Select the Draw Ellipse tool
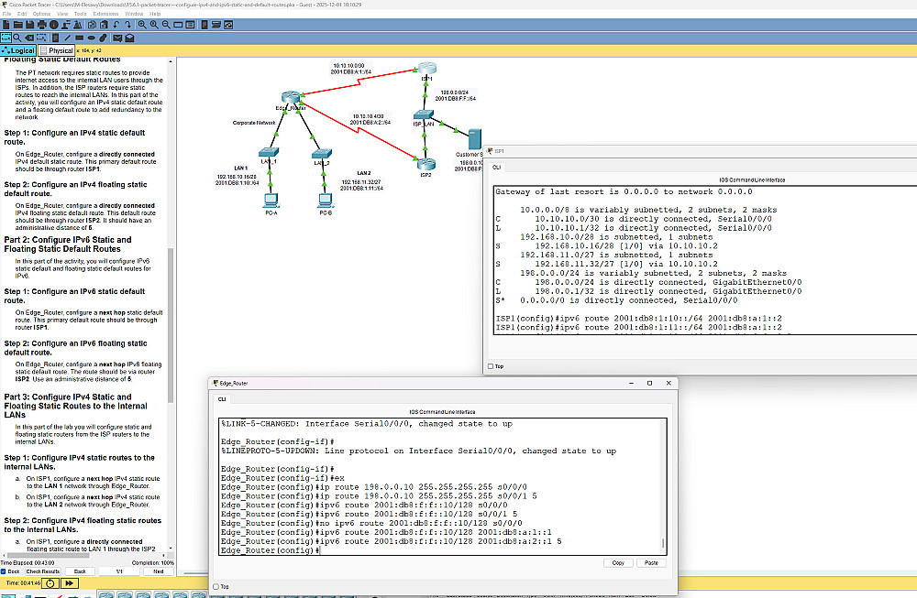The width and height of the screenshot is (917, 598). coord(91,38)
